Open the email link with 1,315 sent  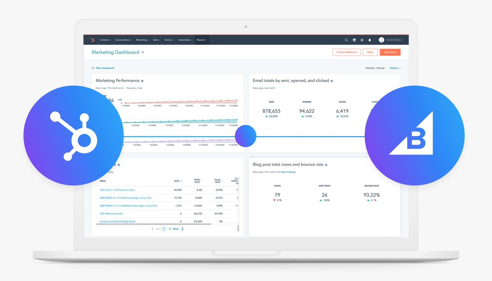click(x=129, y=206)
